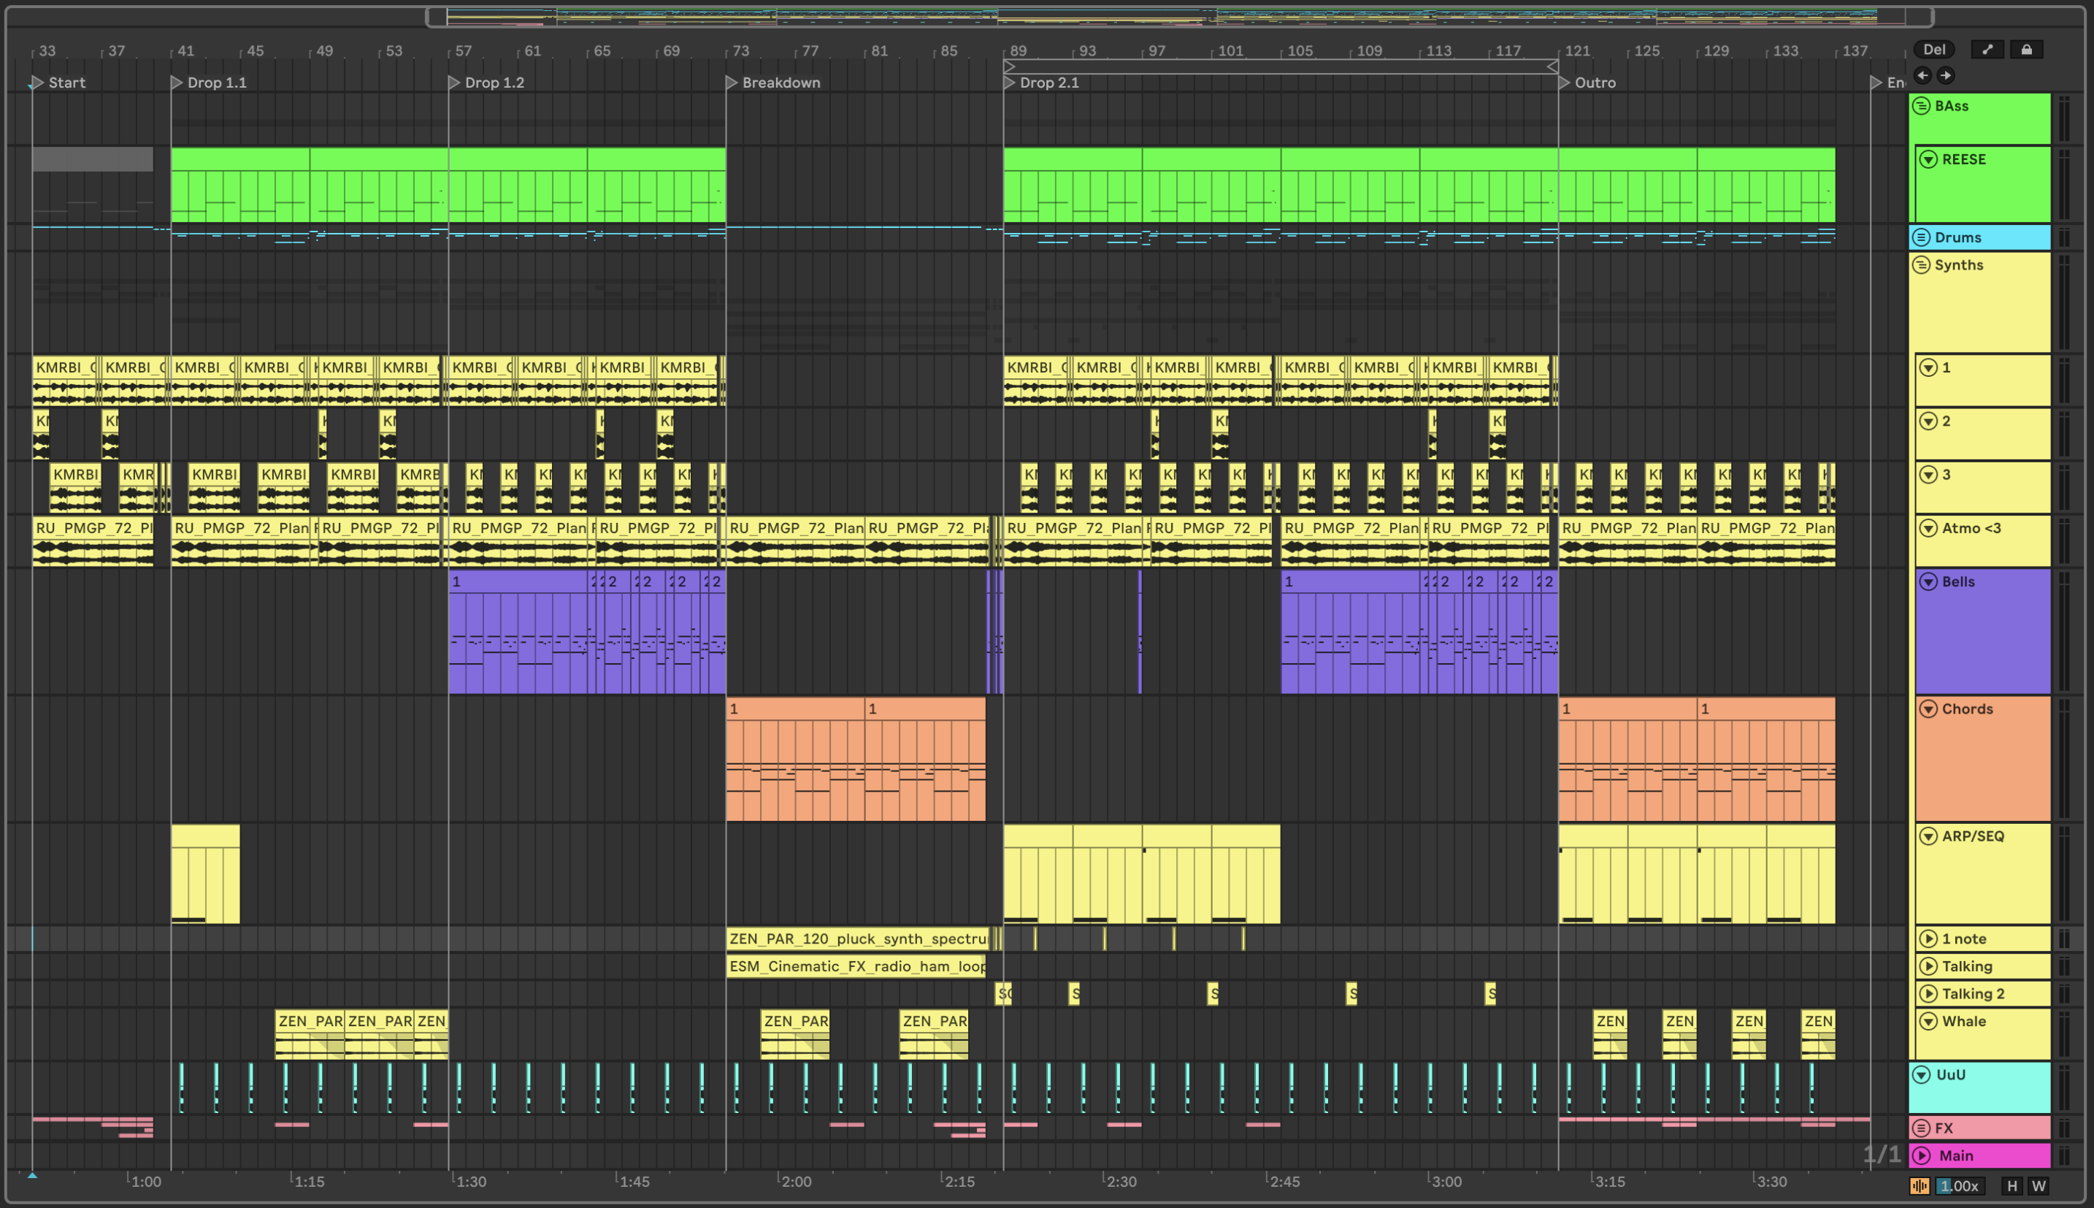The width and height of the screenshot is (2094, 1208).
Task: Click the H optimize height button
Action: point(2012,1185)
